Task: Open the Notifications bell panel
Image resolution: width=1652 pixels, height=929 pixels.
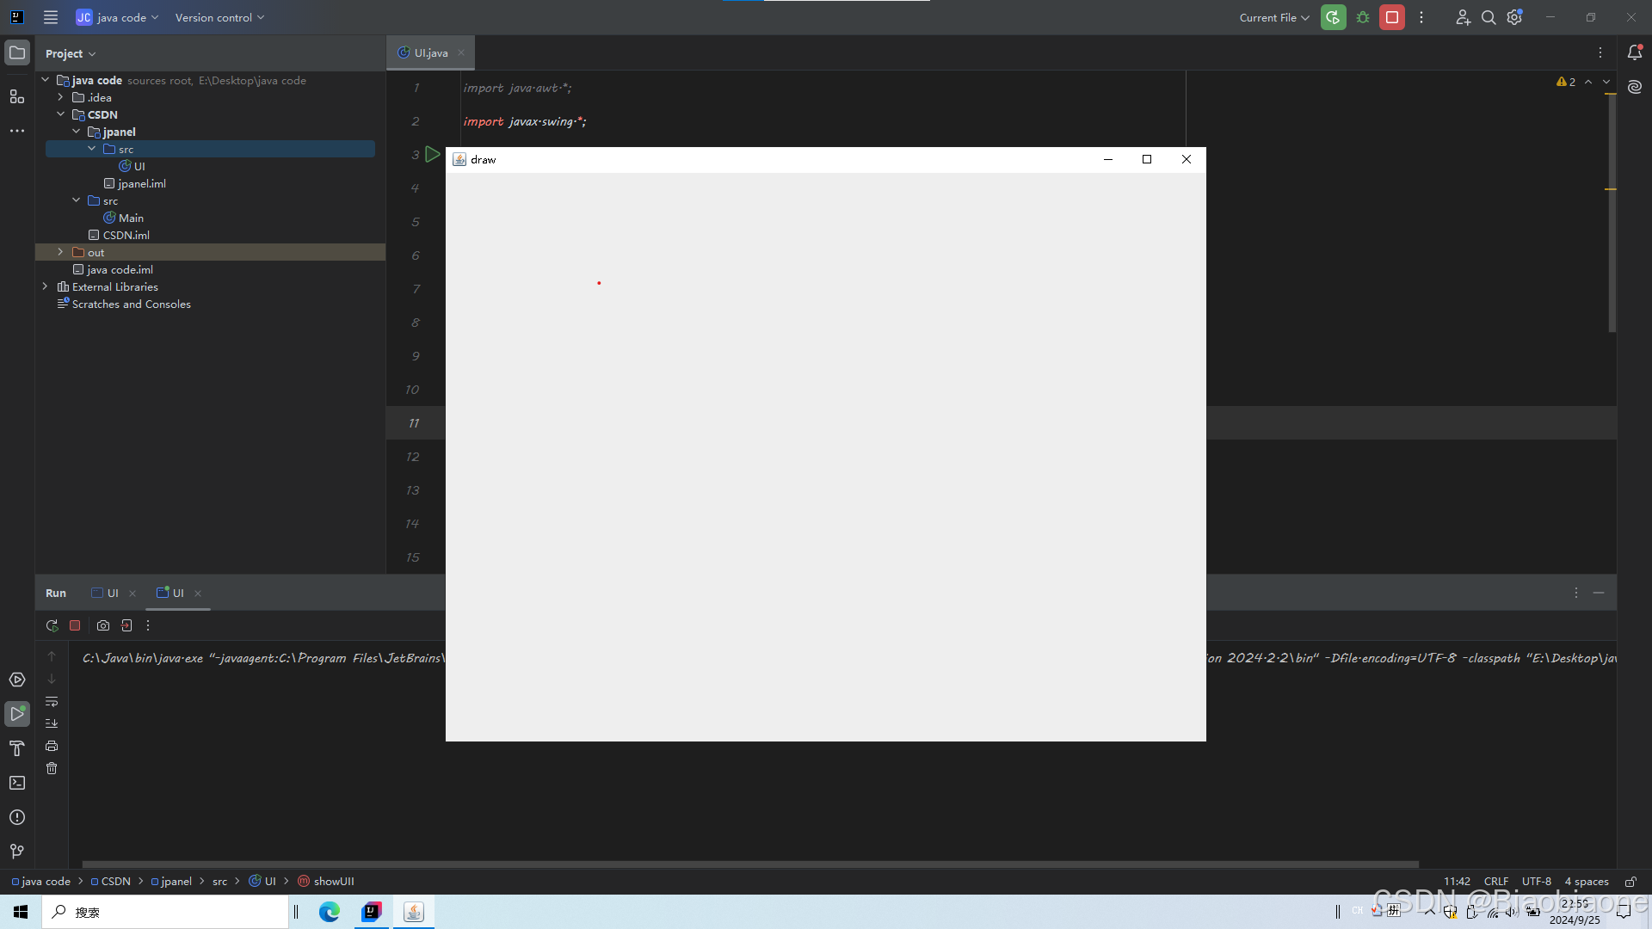Action: click(x=1635, y=52)
